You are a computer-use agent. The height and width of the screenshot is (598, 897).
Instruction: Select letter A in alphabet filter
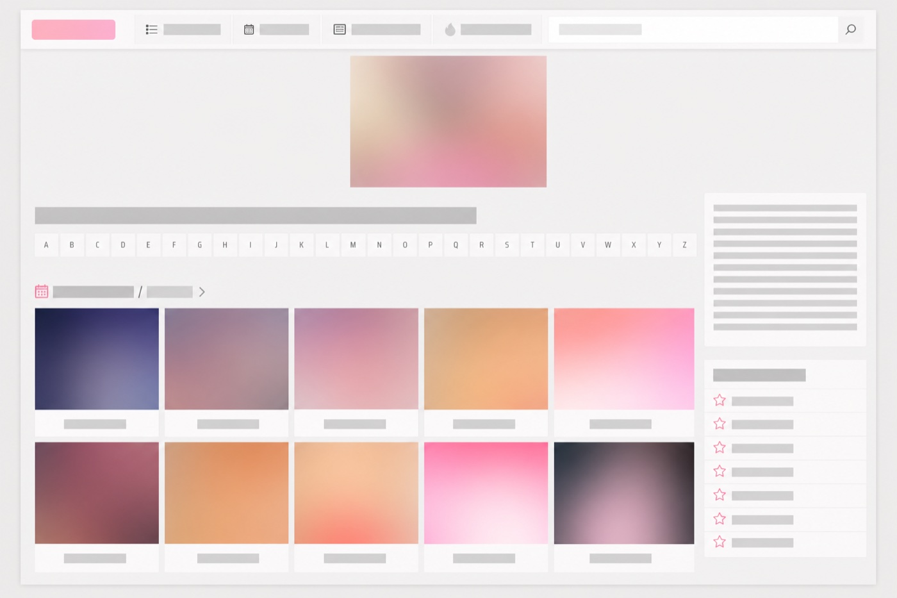(46, 245)
